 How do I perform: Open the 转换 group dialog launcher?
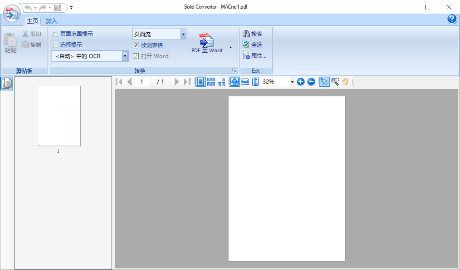click(x=234, y=71)
